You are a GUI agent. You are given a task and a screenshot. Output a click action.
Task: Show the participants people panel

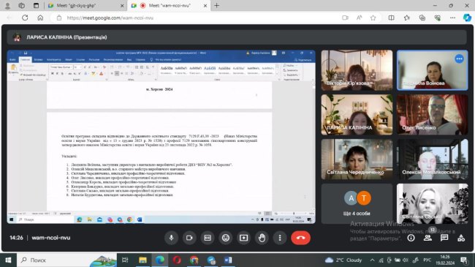[427, 238]
